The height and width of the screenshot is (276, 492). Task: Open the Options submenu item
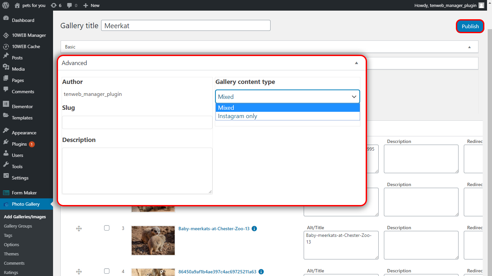(x=12, y=244)
